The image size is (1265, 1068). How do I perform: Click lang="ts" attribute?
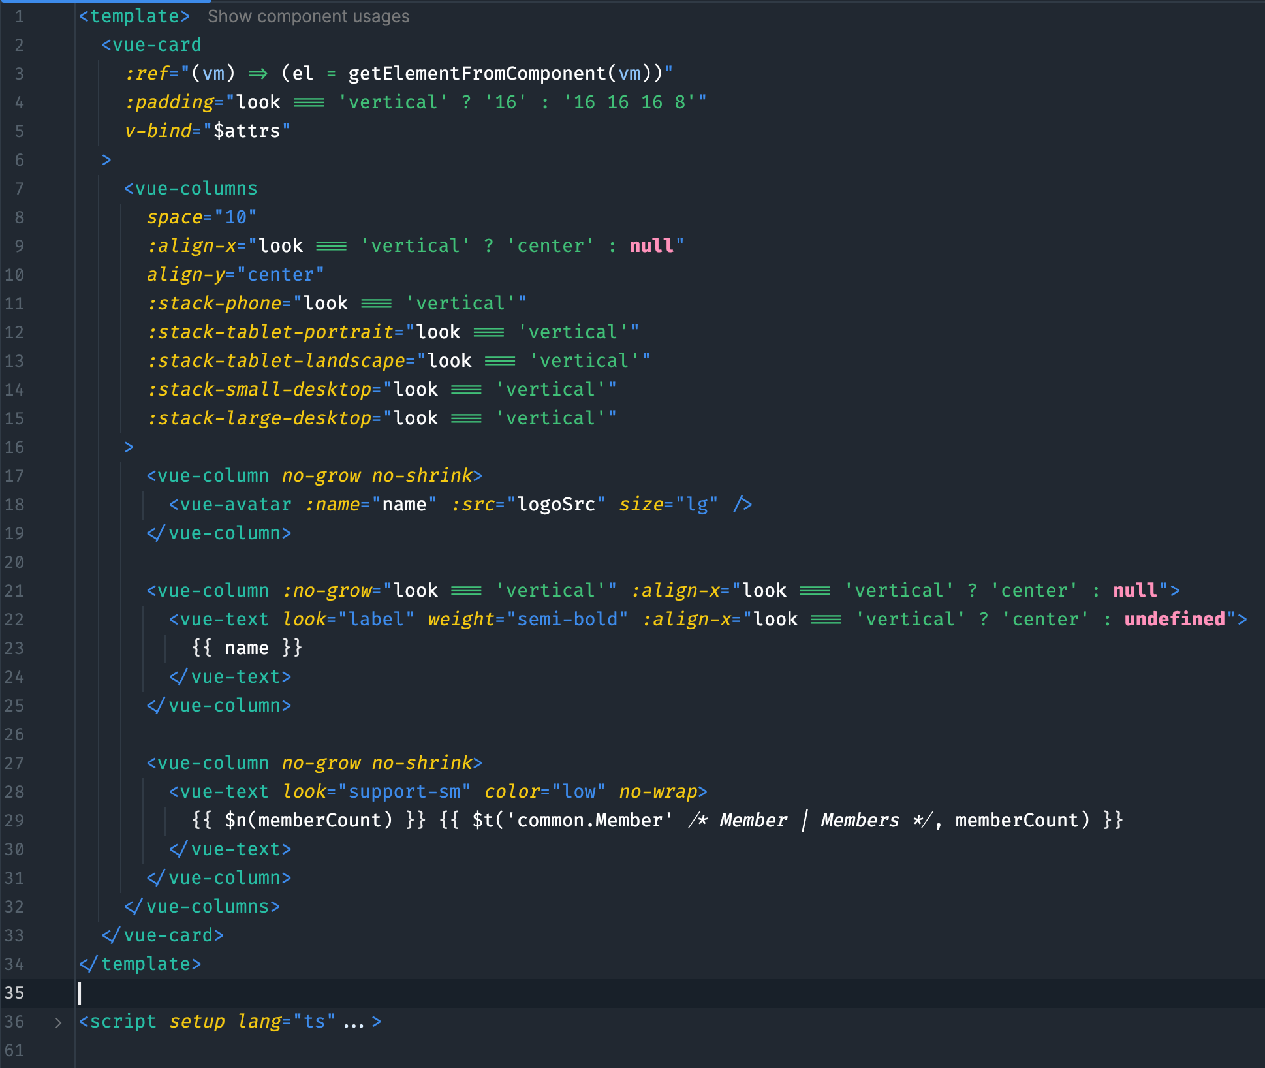[287, 1022]
